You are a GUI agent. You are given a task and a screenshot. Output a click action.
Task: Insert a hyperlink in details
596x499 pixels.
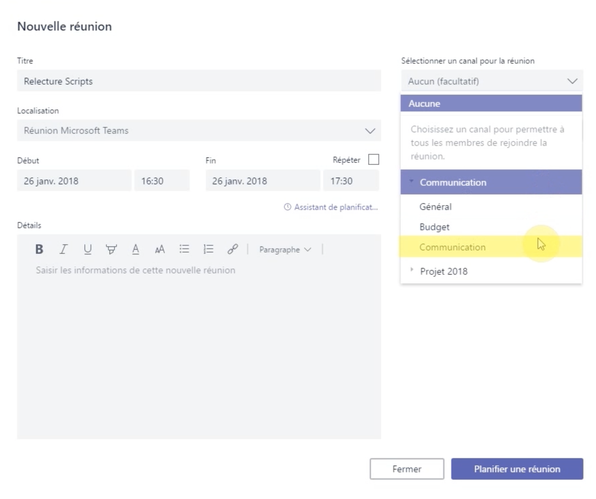(232, 249)
